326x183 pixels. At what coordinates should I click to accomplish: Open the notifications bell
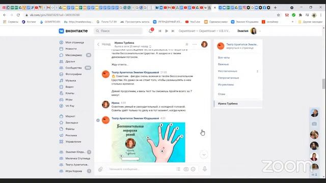(151, 31)
